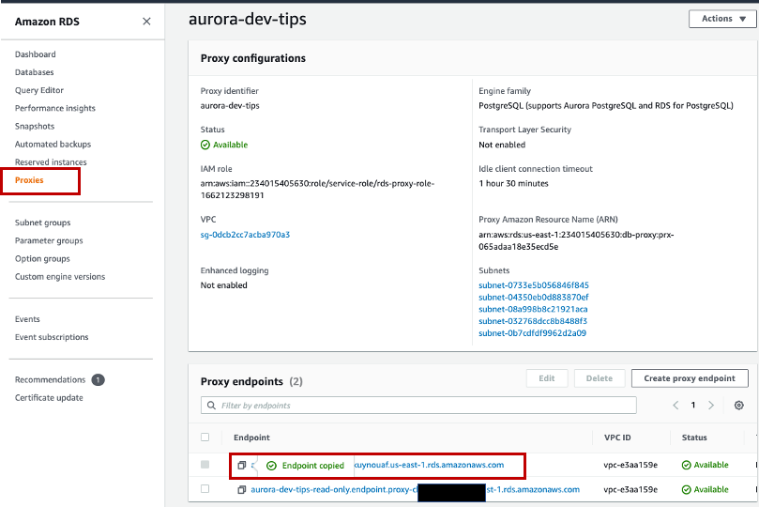Open subnet-032768dcc8b8488f3 link

533,321
